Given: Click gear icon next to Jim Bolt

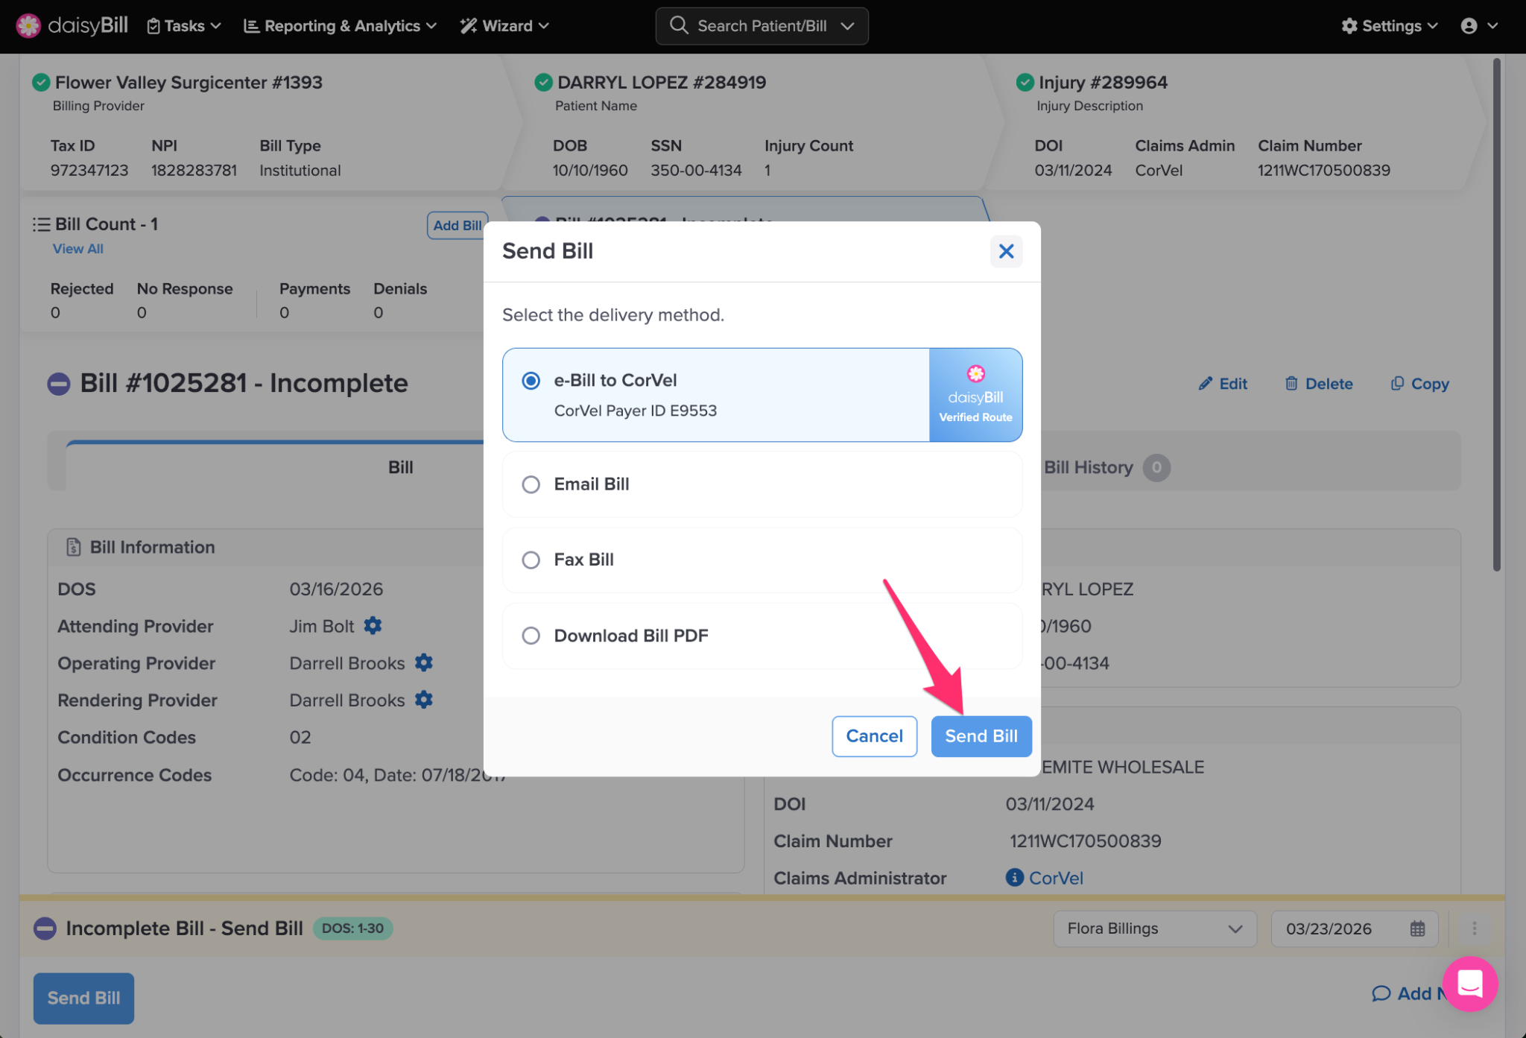Looking at the screenshot, I should click(x=373, y=626).
